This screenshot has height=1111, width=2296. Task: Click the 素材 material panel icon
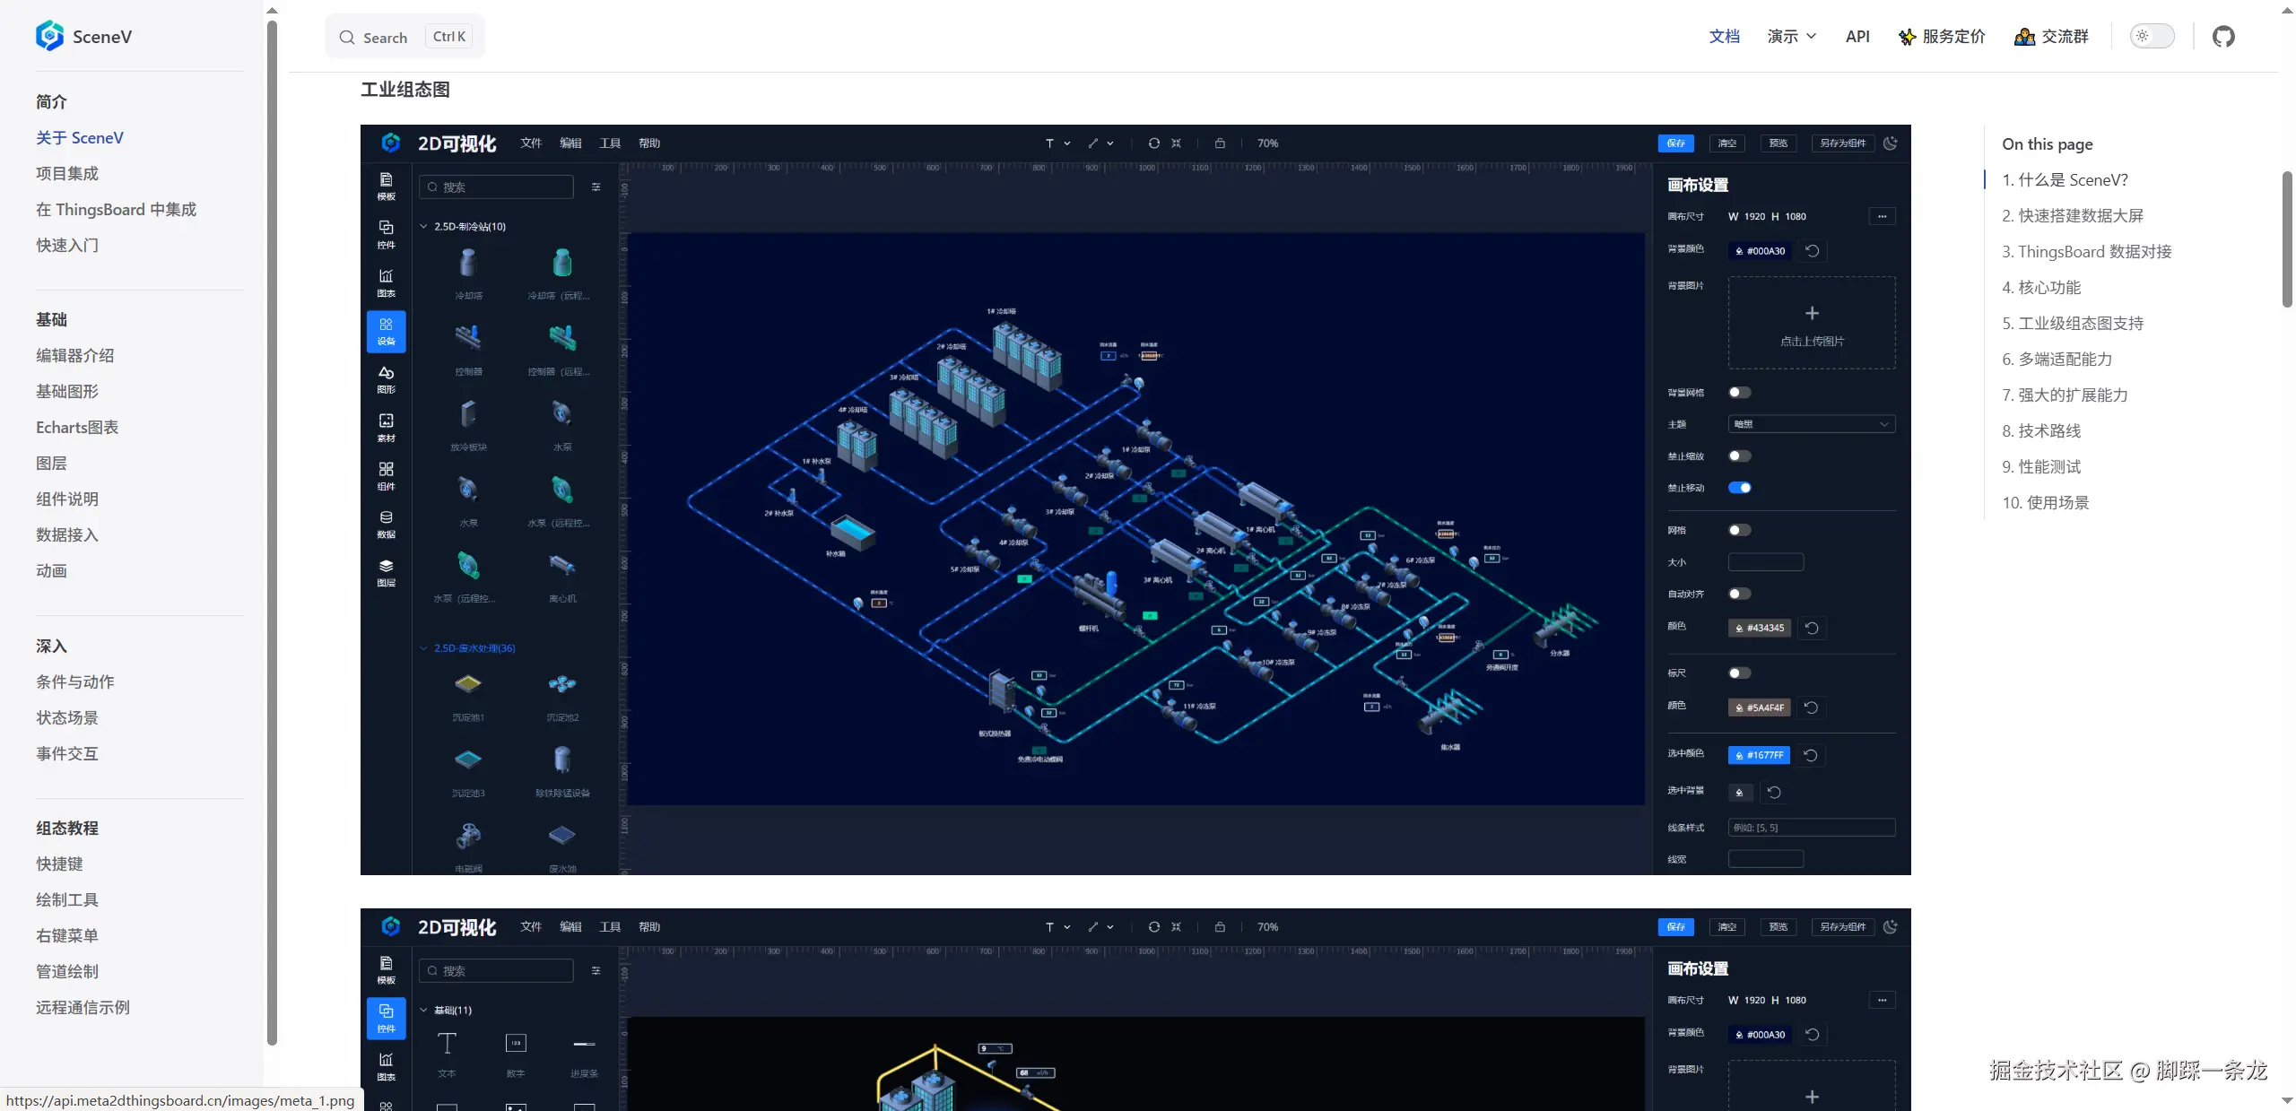[386, 427]
